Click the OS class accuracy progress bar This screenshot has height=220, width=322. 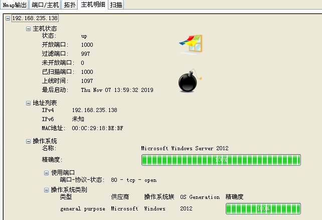(x=263, y=208)
